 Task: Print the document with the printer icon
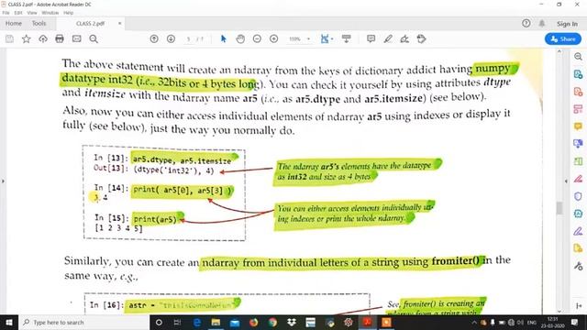point(60,38)
